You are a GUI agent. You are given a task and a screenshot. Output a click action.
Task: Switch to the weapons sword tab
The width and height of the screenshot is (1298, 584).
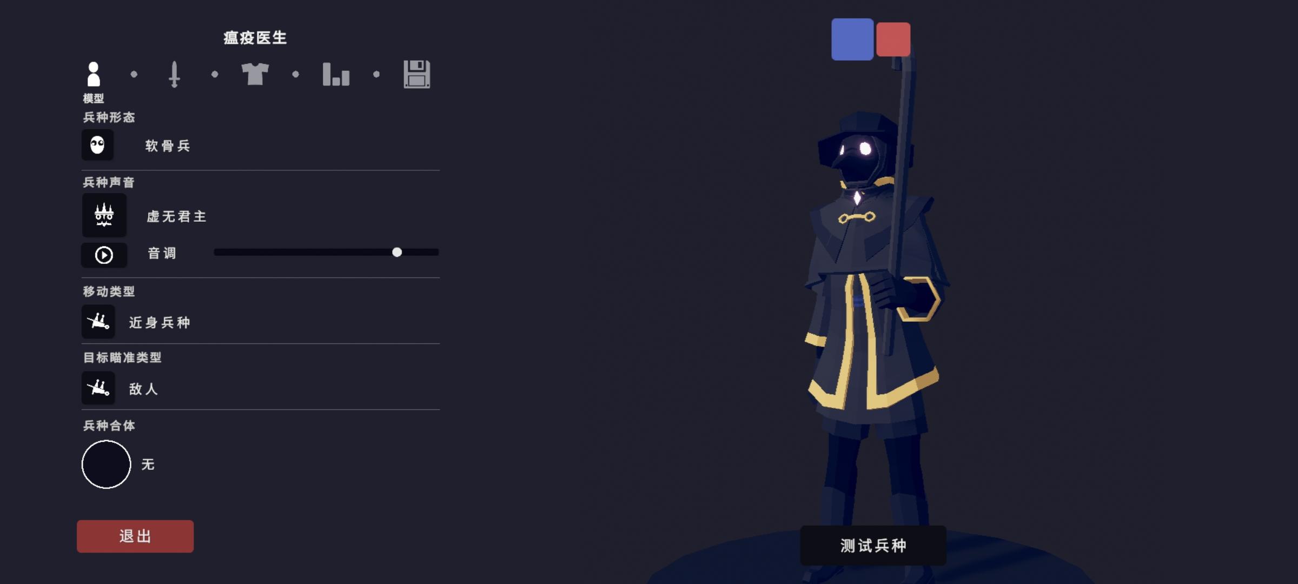[x=174, y=74]
